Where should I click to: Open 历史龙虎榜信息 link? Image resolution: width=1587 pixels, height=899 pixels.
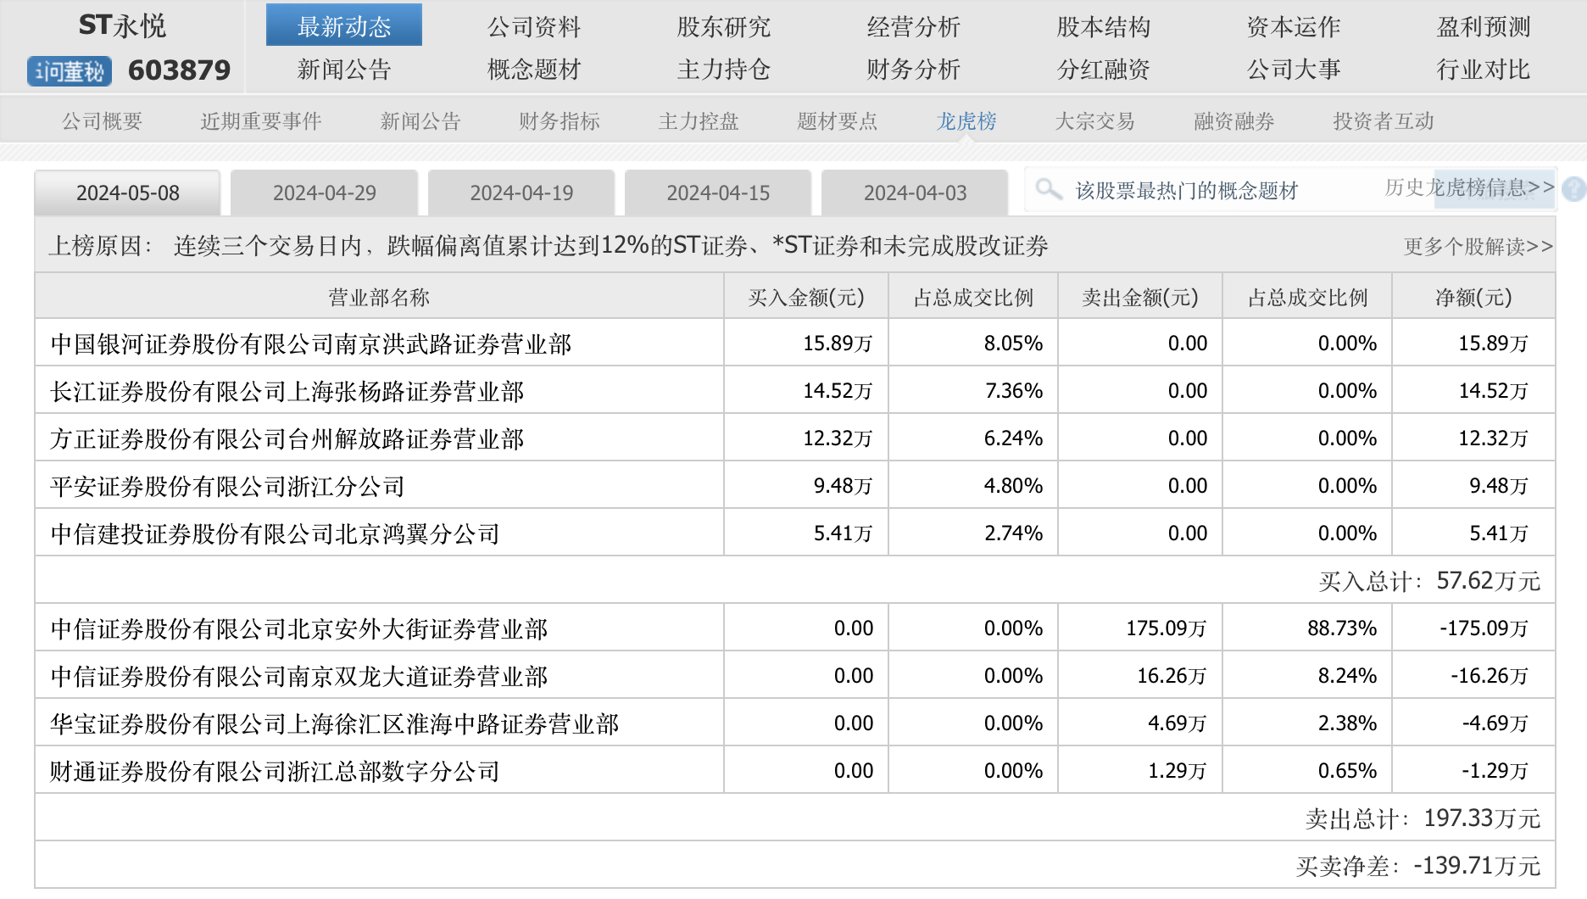click(1468, 187)
